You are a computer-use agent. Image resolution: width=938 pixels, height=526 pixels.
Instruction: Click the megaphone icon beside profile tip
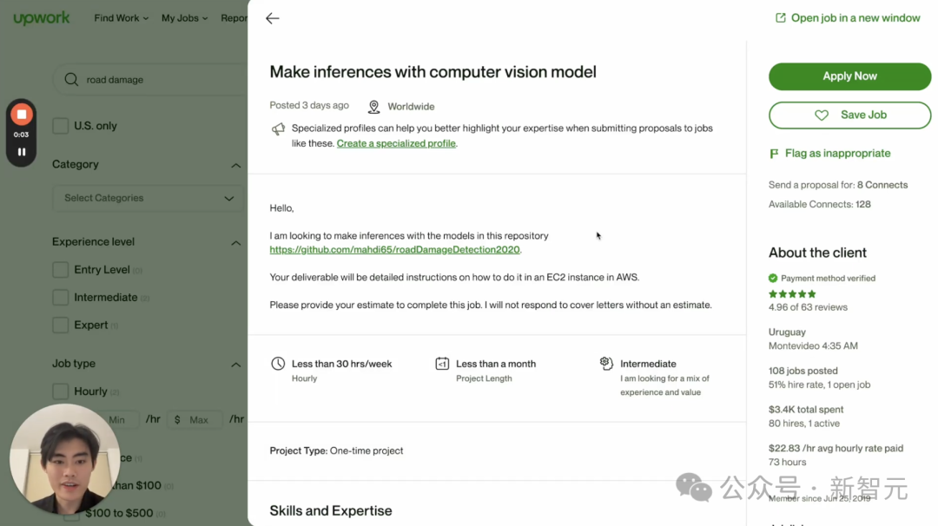(x=278, y=129)
